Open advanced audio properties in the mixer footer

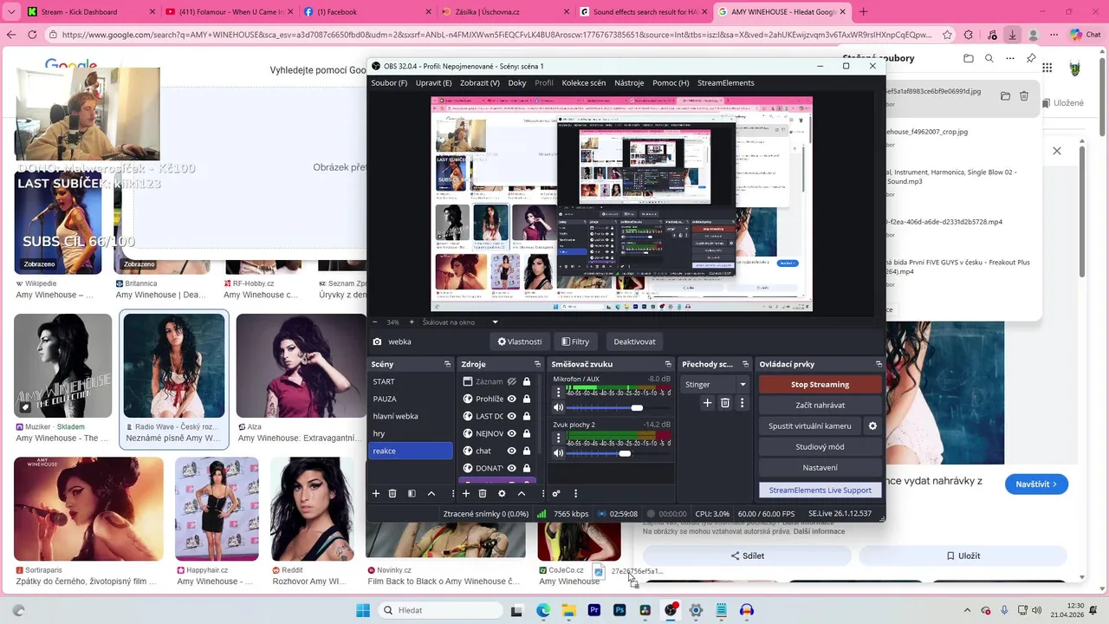(x=556, y=493)
